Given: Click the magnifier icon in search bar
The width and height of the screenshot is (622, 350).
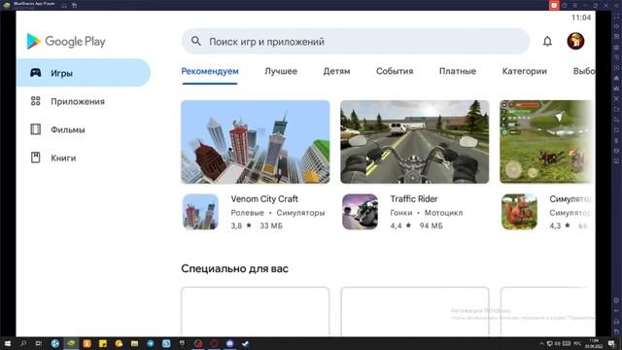Looking at the screenshot, I should [x=196, y=41].
